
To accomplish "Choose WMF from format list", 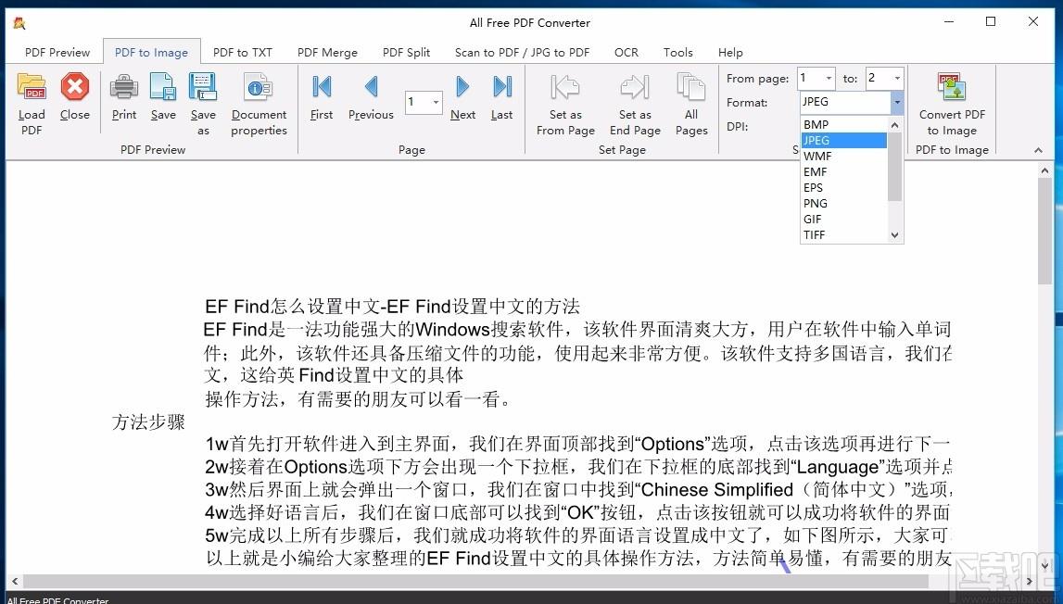I will (x=843, y=156).
